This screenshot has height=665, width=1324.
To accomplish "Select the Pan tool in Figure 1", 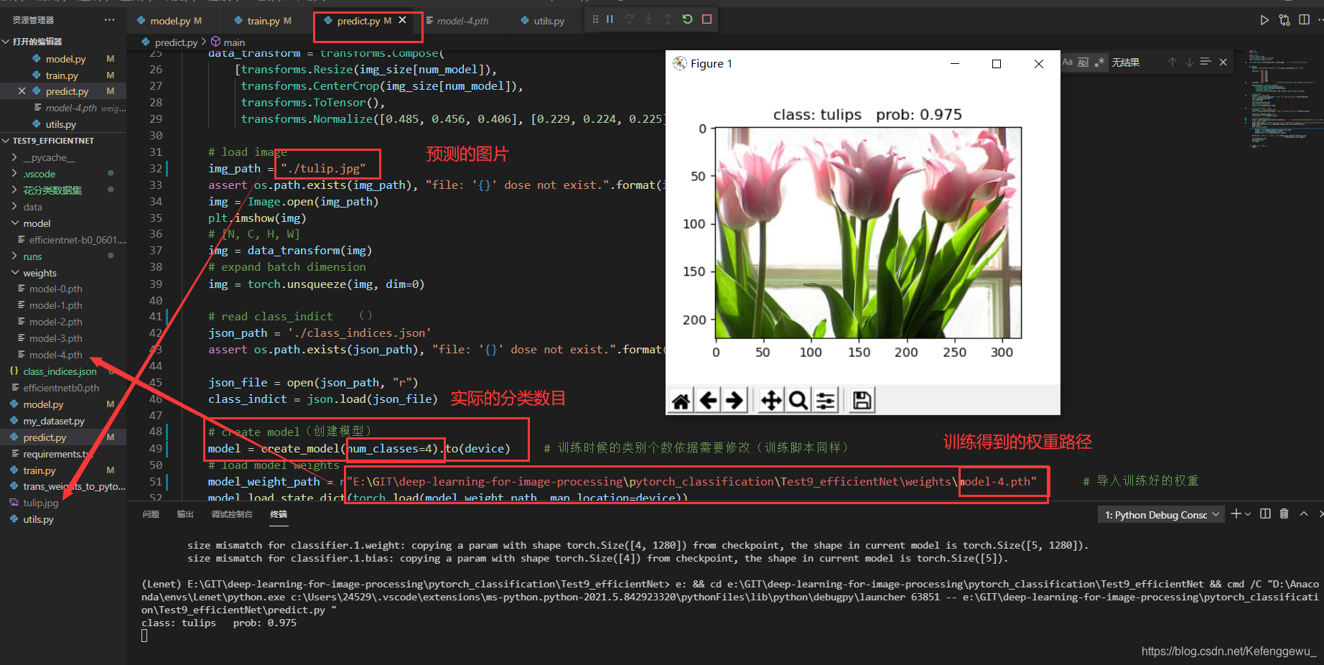I will coord(771,400).
